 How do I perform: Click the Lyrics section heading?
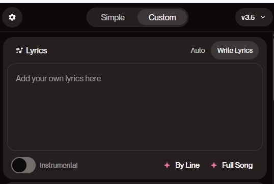click(37, 51)
